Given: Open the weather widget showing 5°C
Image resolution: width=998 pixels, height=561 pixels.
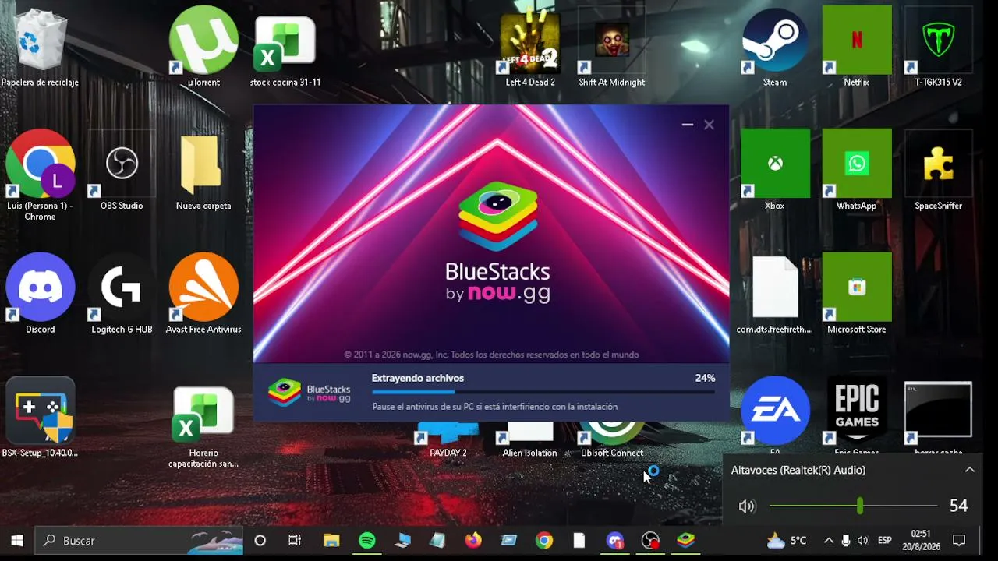Looking at the screenshot, I should (787, 540).
